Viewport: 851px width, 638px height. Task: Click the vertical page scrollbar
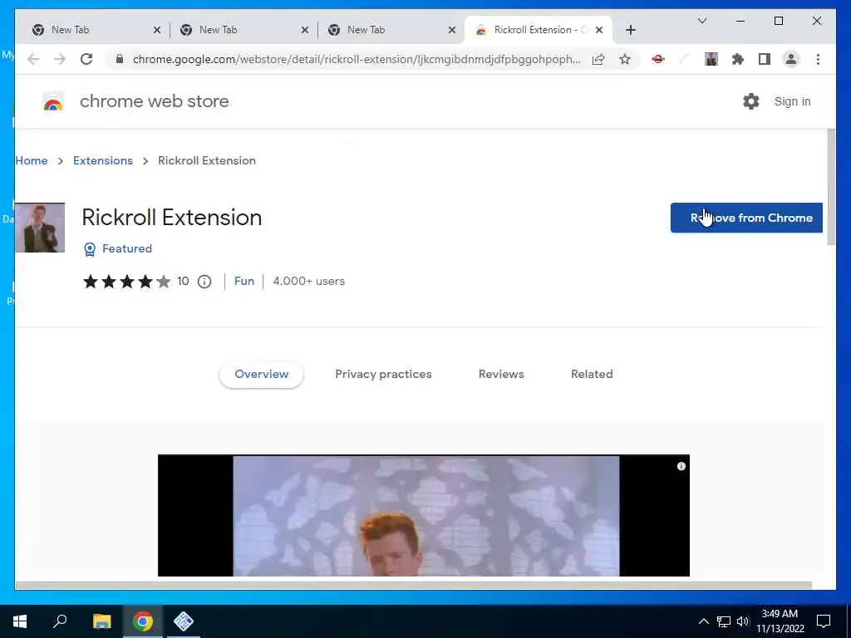coord(831,188)
